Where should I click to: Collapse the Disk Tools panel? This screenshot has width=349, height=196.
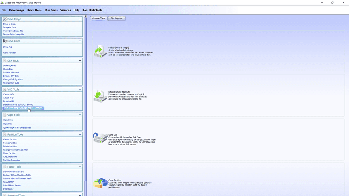coord(80,60)
